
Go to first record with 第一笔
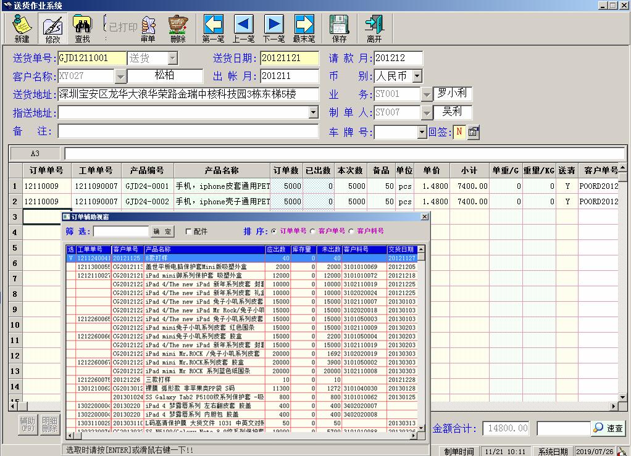point(213,28)
